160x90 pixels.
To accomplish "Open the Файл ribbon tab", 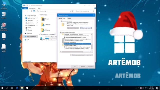I will point(25,8).
